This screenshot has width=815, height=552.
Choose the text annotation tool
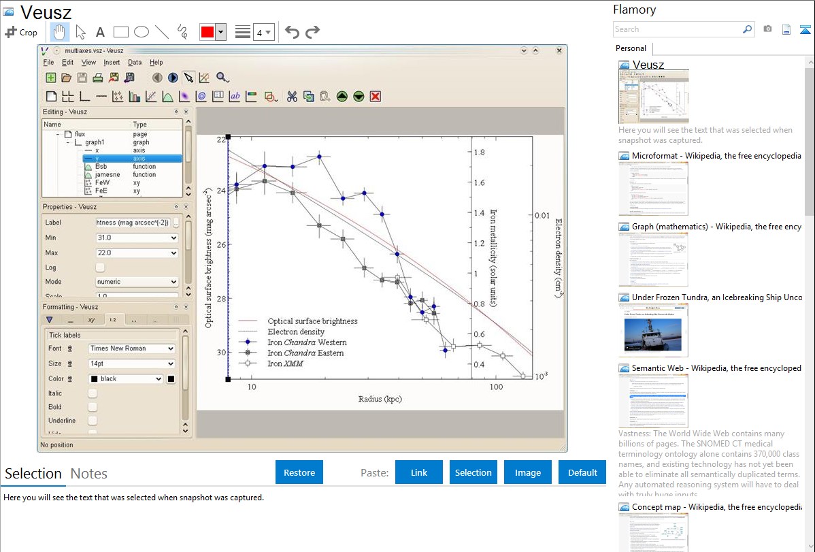(100, 32)
